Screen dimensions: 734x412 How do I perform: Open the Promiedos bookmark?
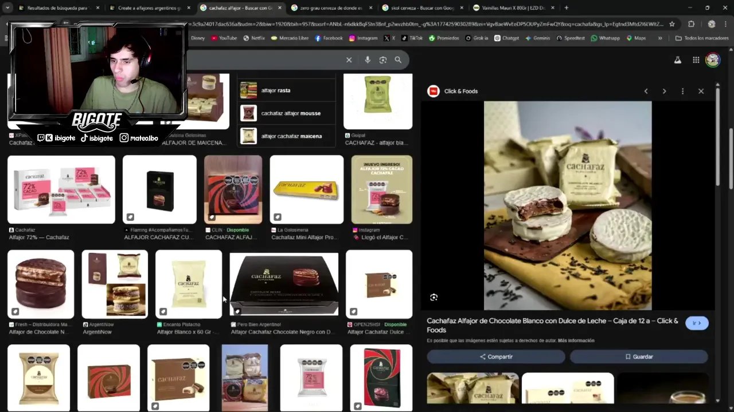point(444,38)
